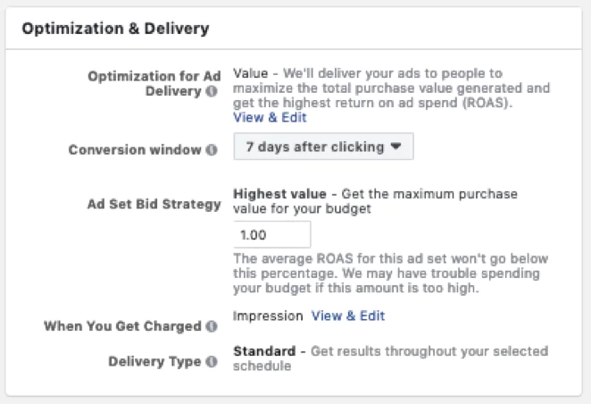Viewport: 591px width, 404px height.
Task: Click the arrow on the conversion window dropdown
Action: pos(395,147)
